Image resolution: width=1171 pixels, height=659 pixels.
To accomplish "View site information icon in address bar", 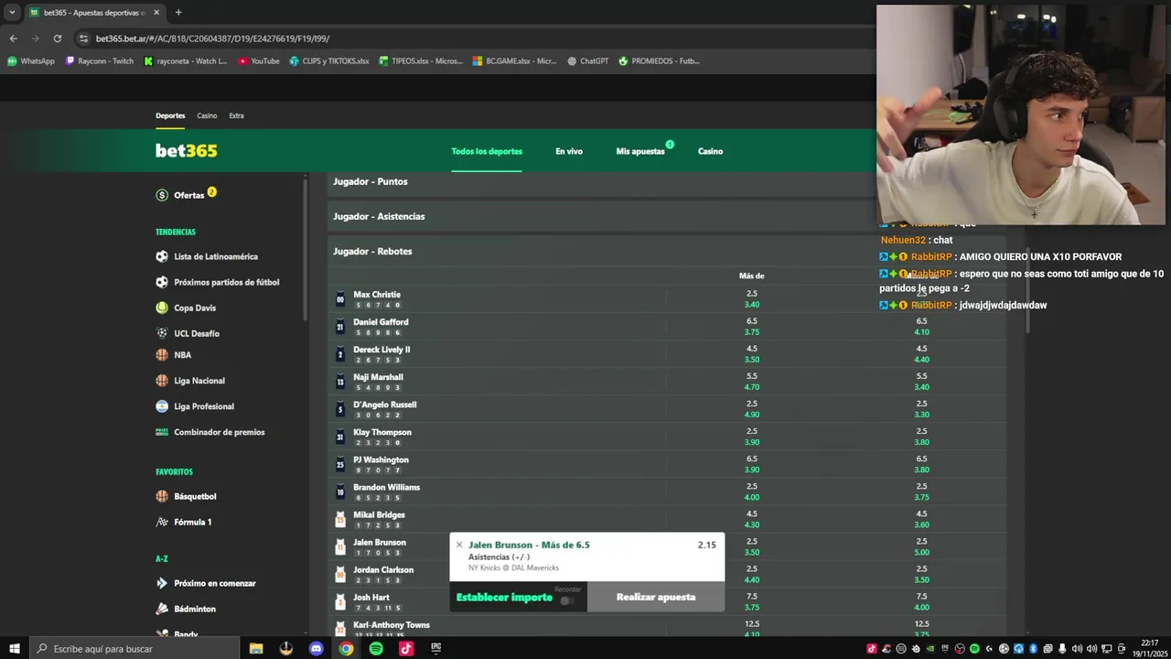I will point(84,38).
